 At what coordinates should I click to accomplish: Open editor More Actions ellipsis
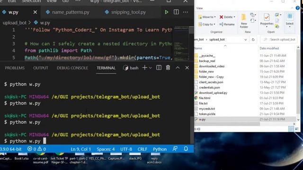click(185, 12)
